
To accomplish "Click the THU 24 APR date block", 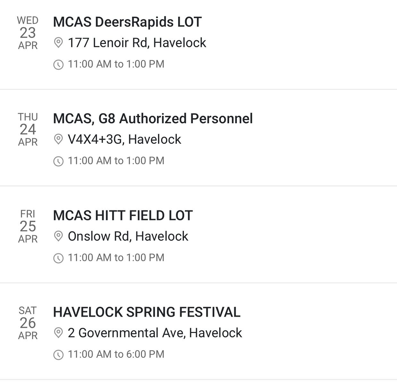I will point(28,130).
